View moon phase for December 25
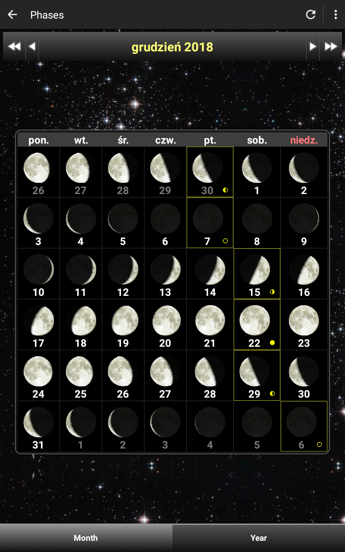 [81, 375]
